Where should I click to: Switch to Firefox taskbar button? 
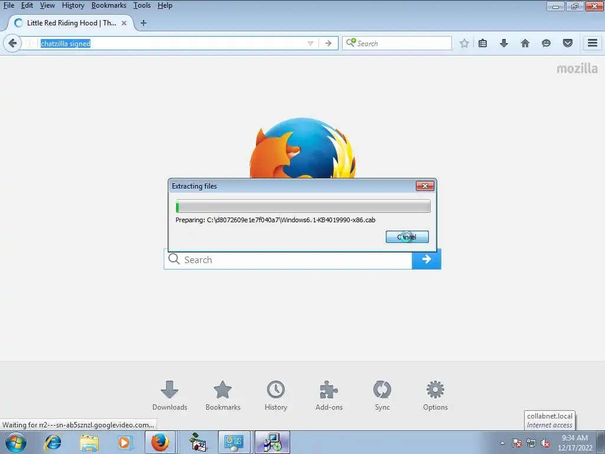coord(160,442)
